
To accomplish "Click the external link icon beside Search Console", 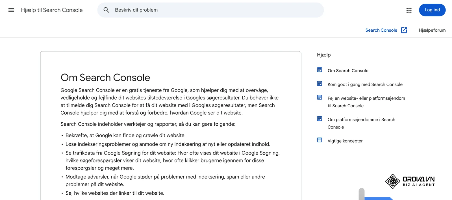I will click(404, 30).
